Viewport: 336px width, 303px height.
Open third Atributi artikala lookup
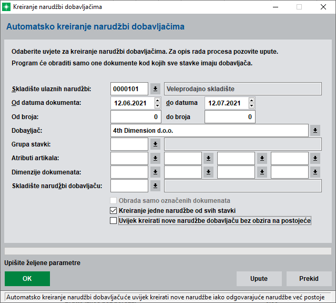point(262,158)
